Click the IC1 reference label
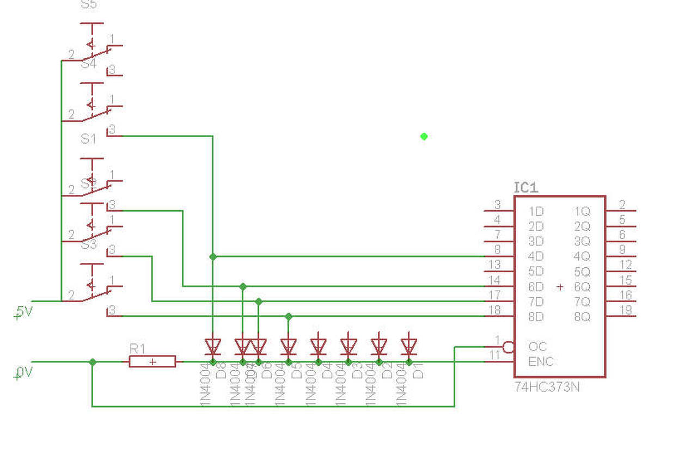697x473 pixels. tap(526, 188)
